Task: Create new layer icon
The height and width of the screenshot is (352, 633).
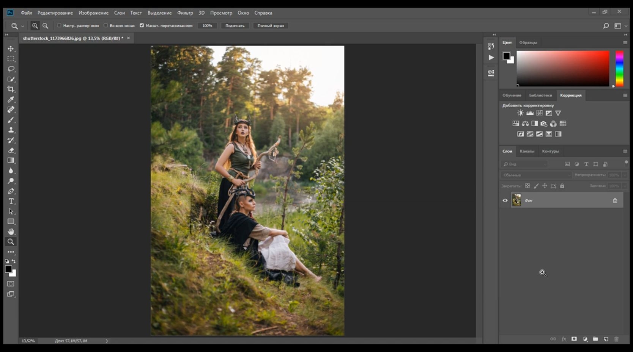Action: [606, 339]
